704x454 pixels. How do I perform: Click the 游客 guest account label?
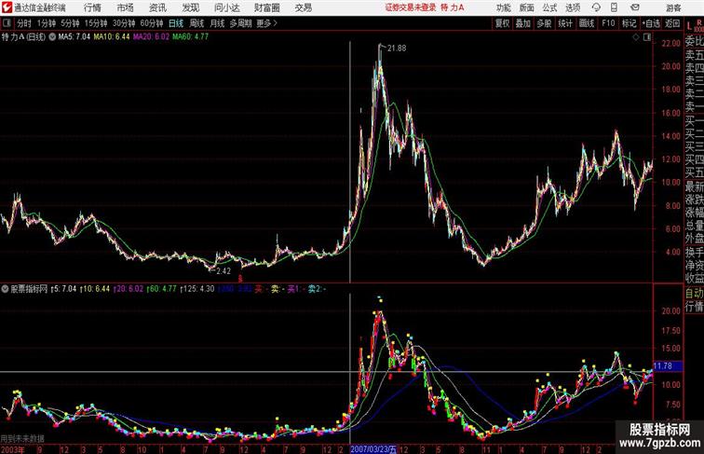673,7
